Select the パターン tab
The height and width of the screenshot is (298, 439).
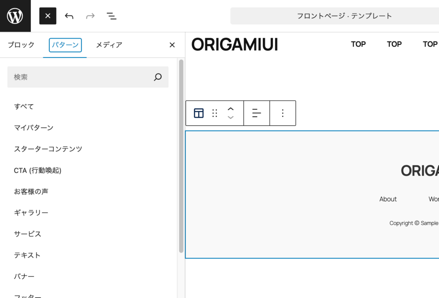65,45
